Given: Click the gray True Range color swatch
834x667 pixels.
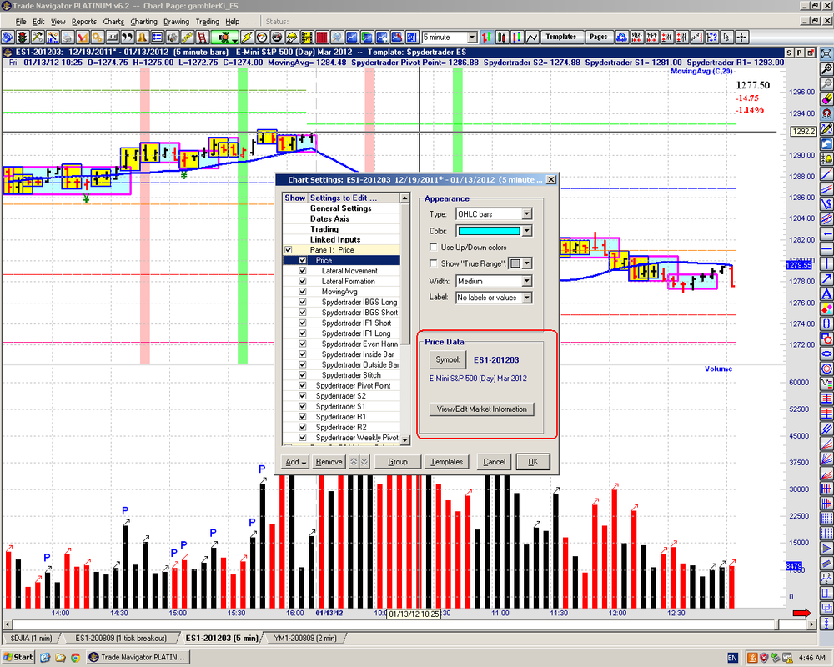Looking at the screenshot, I should 515,263.
